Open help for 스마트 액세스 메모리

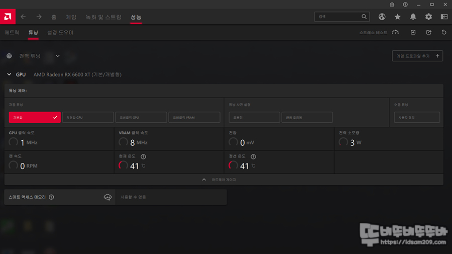51,197
